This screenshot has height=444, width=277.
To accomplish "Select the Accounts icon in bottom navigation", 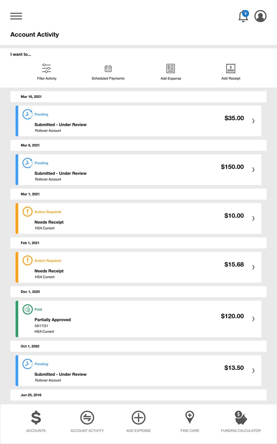I will pyautogui.click(x=36, y=417).
